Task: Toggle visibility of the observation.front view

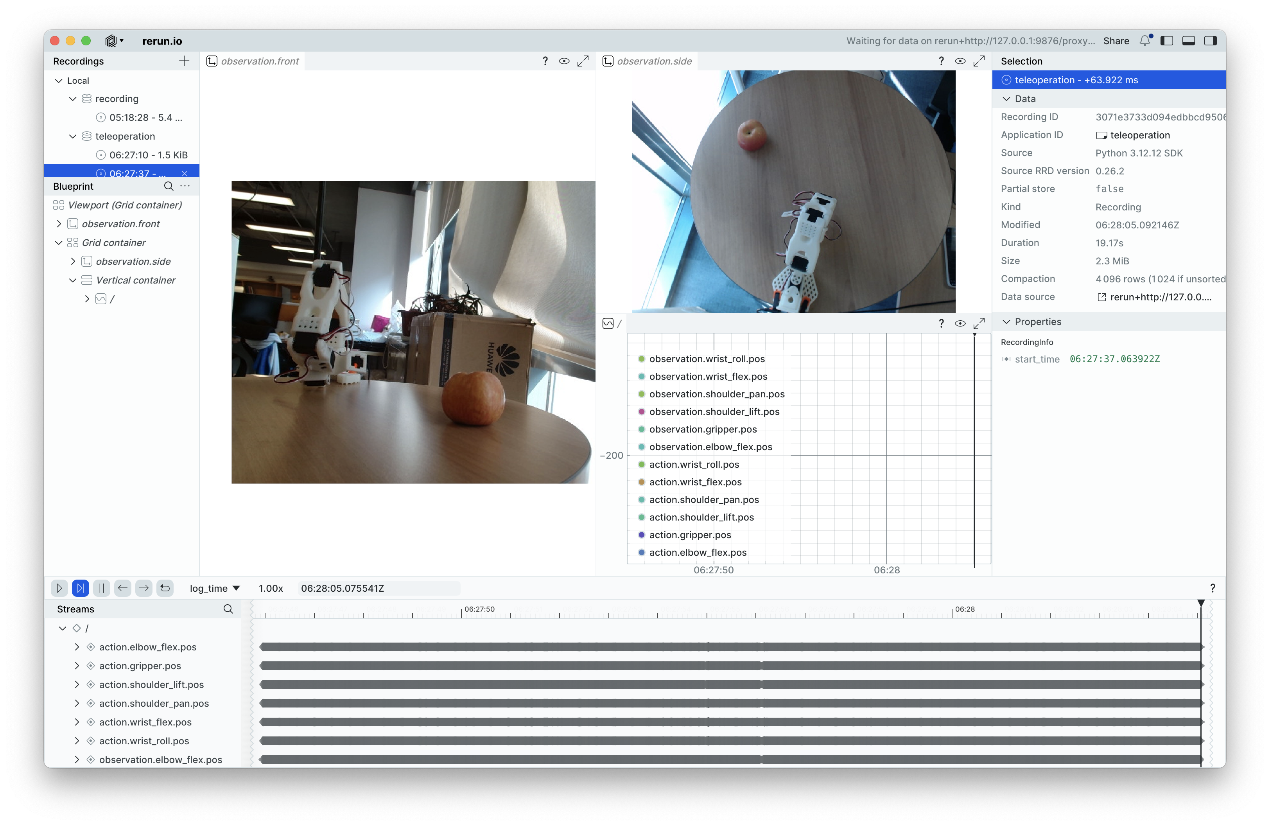Action: [564, 61]
